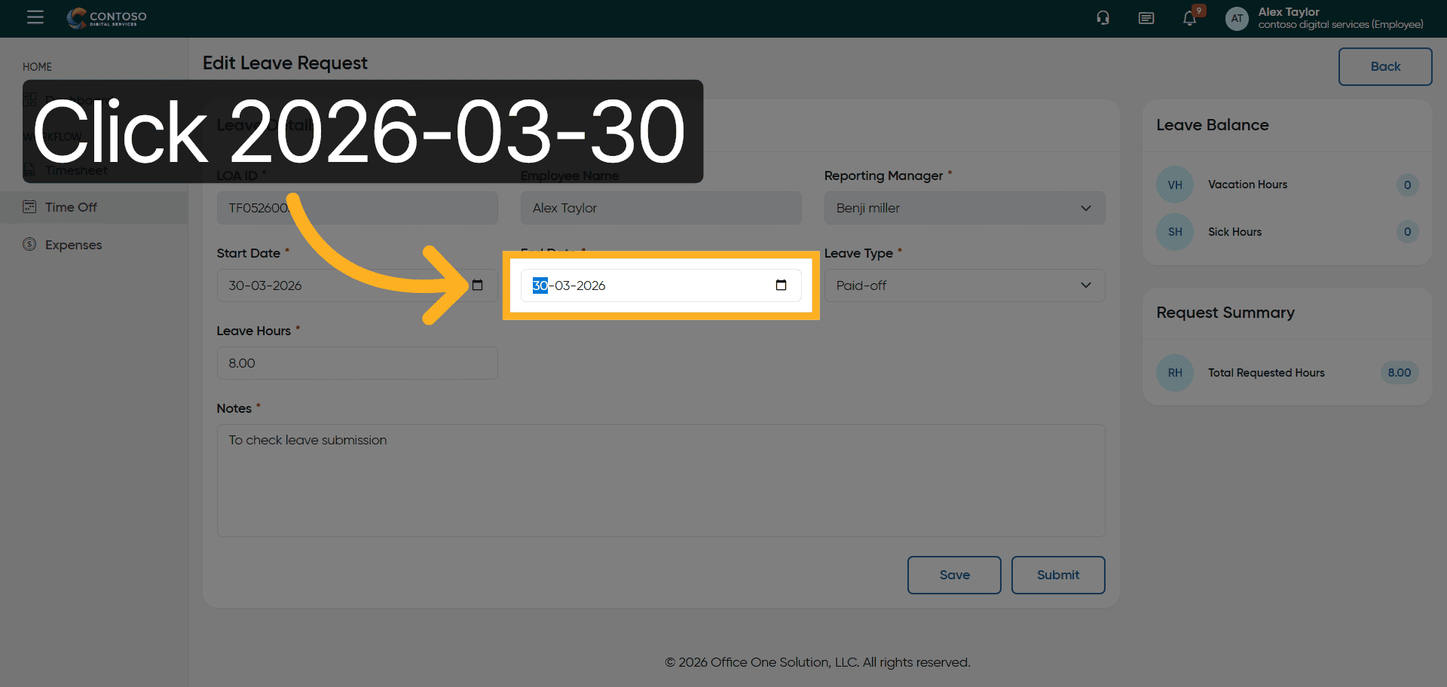Viewport: 1447px width, 687px height.
Task: Click the headset support icon
Action: coord(1103,18)
